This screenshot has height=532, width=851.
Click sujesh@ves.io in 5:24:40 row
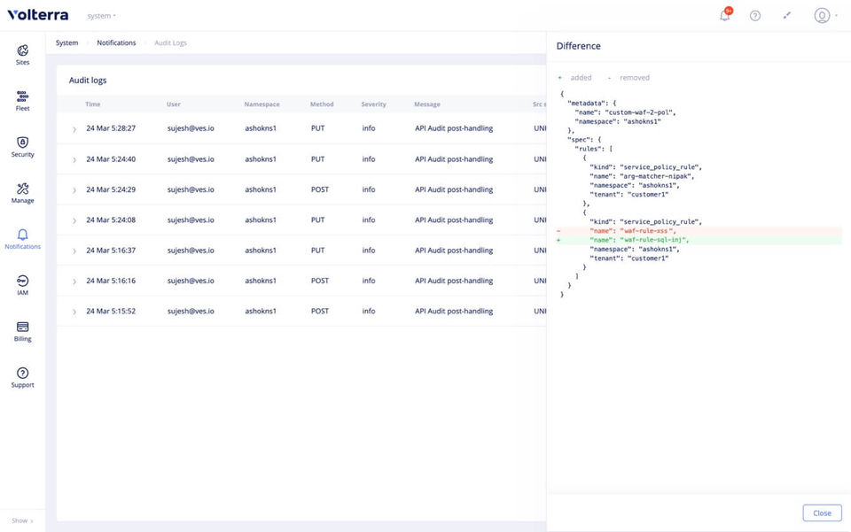click(191, 159)
